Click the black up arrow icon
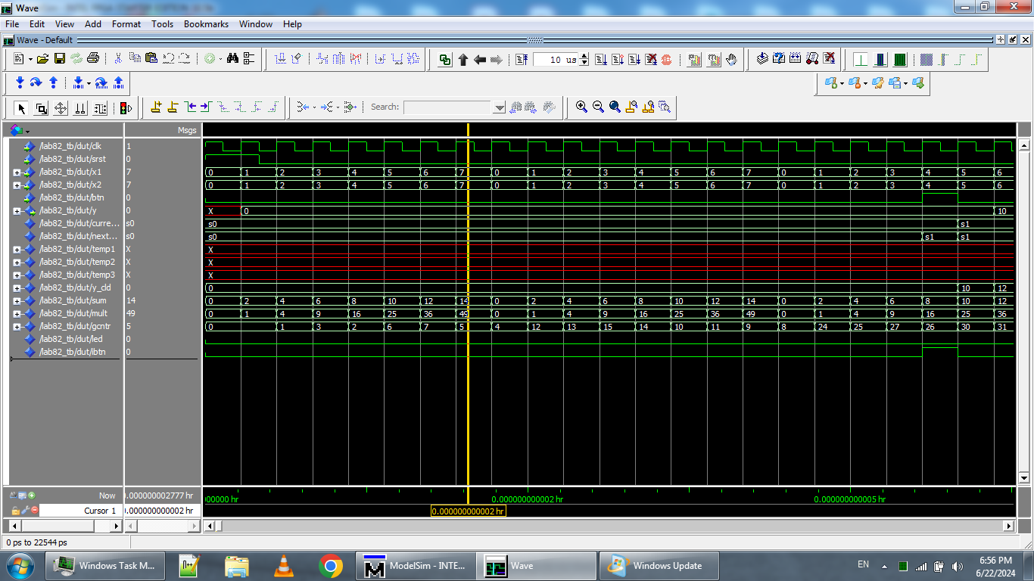 (x=463, y=60)
